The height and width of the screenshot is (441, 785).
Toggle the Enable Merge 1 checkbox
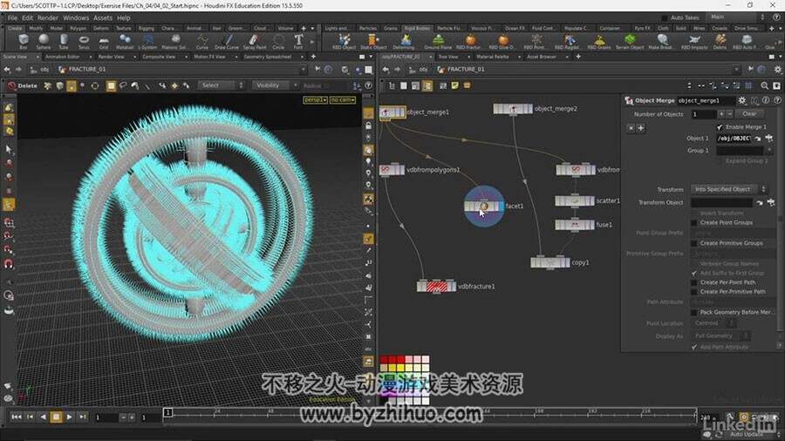(x=720, y=127)
